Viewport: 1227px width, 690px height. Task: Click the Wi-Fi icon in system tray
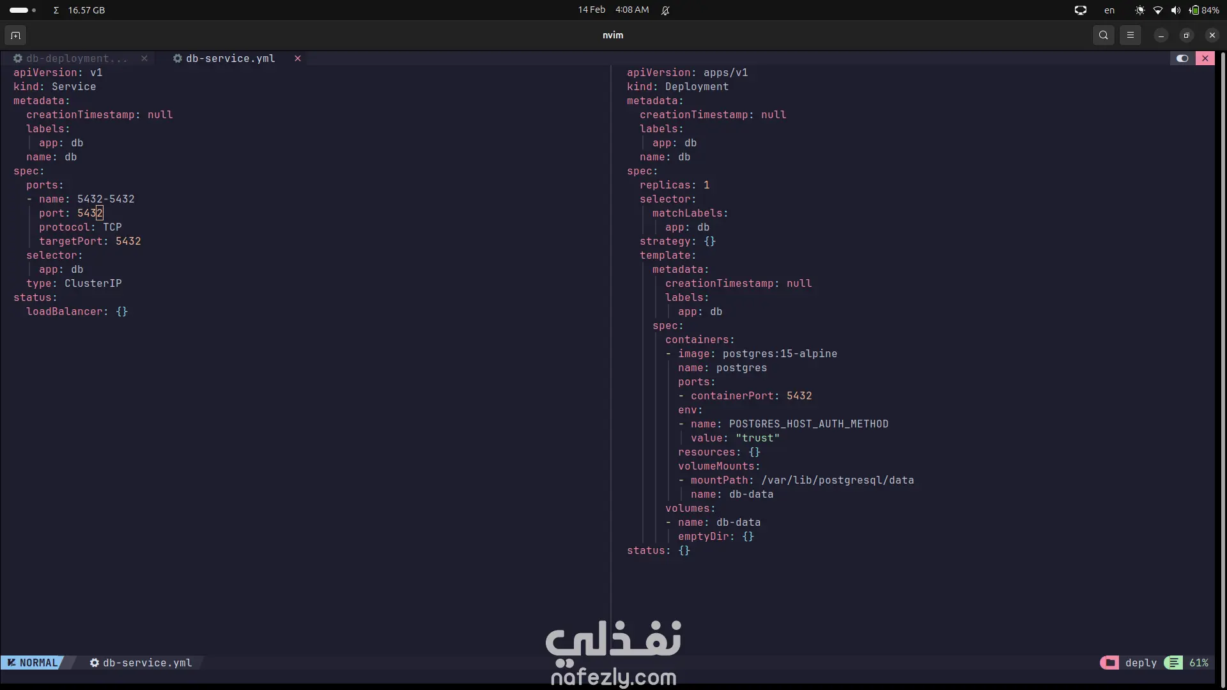click(x=1158, y=10)
